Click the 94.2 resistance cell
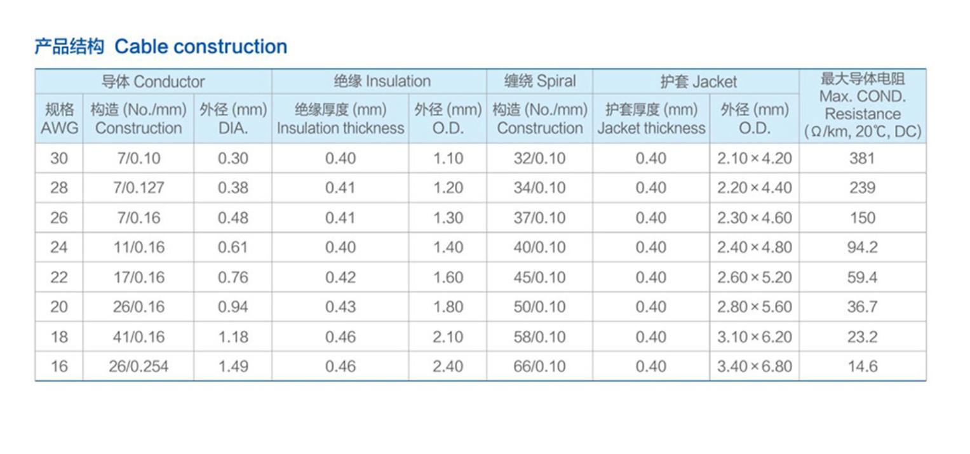Screen dimensions: 970x454 point(862,247)
